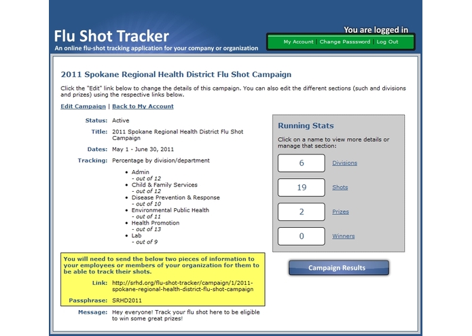Click the Campaign Results button
The height and width of the screenshot is (336, 472).
click(339, 268)
